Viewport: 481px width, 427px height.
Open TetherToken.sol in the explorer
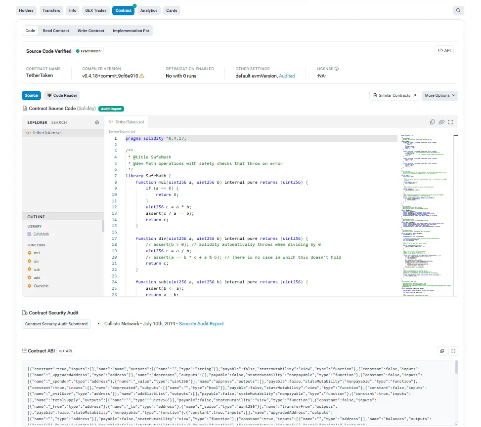(x=63, y=133)
